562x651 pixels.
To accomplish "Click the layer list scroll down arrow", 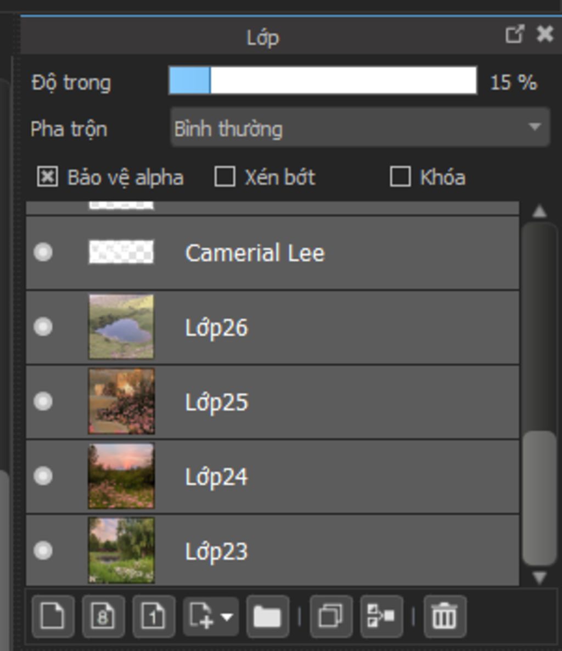I will coord(539,578).
